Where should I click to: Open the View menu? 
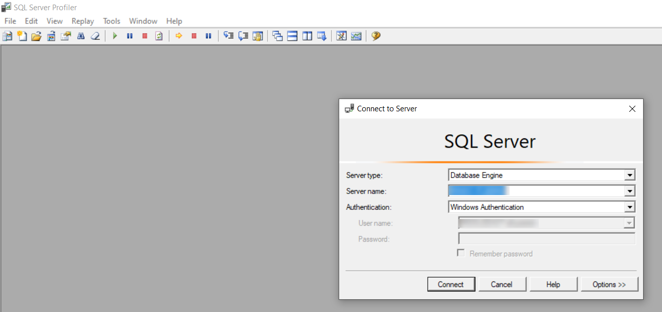click(54, 21)
